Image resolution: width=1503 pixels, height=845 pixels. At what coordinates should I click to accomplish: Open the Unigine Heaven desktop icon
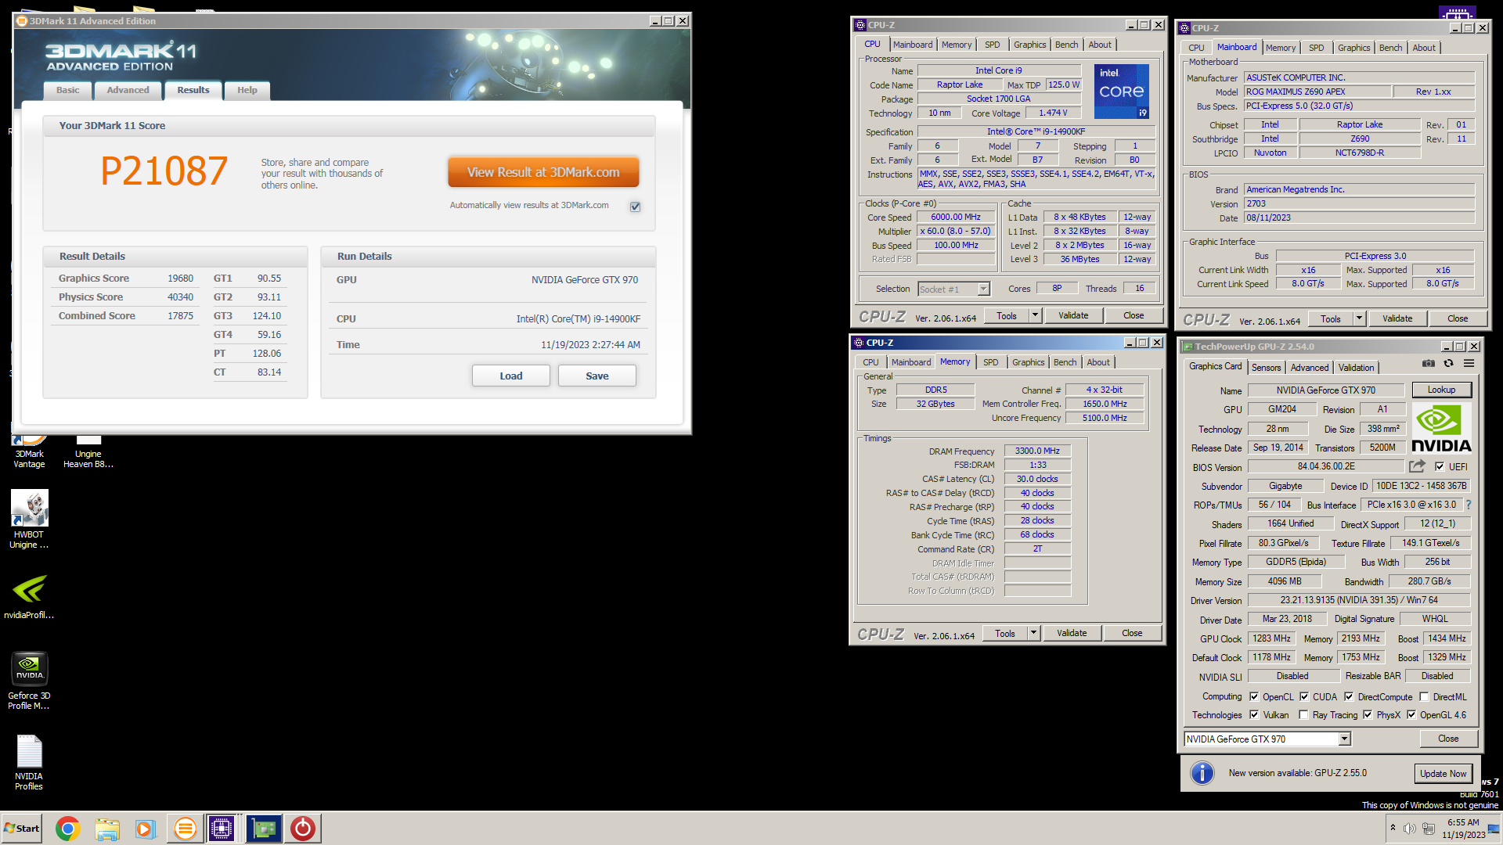(x=88, y=452)
